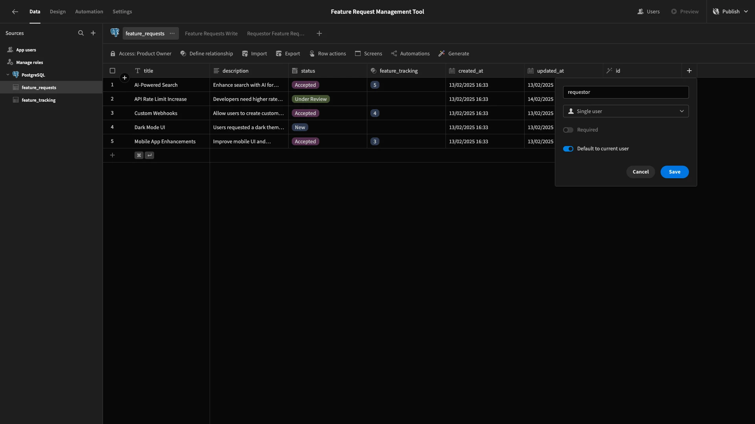
Task: Switch to the Automation tab
Action: [89, 12]
